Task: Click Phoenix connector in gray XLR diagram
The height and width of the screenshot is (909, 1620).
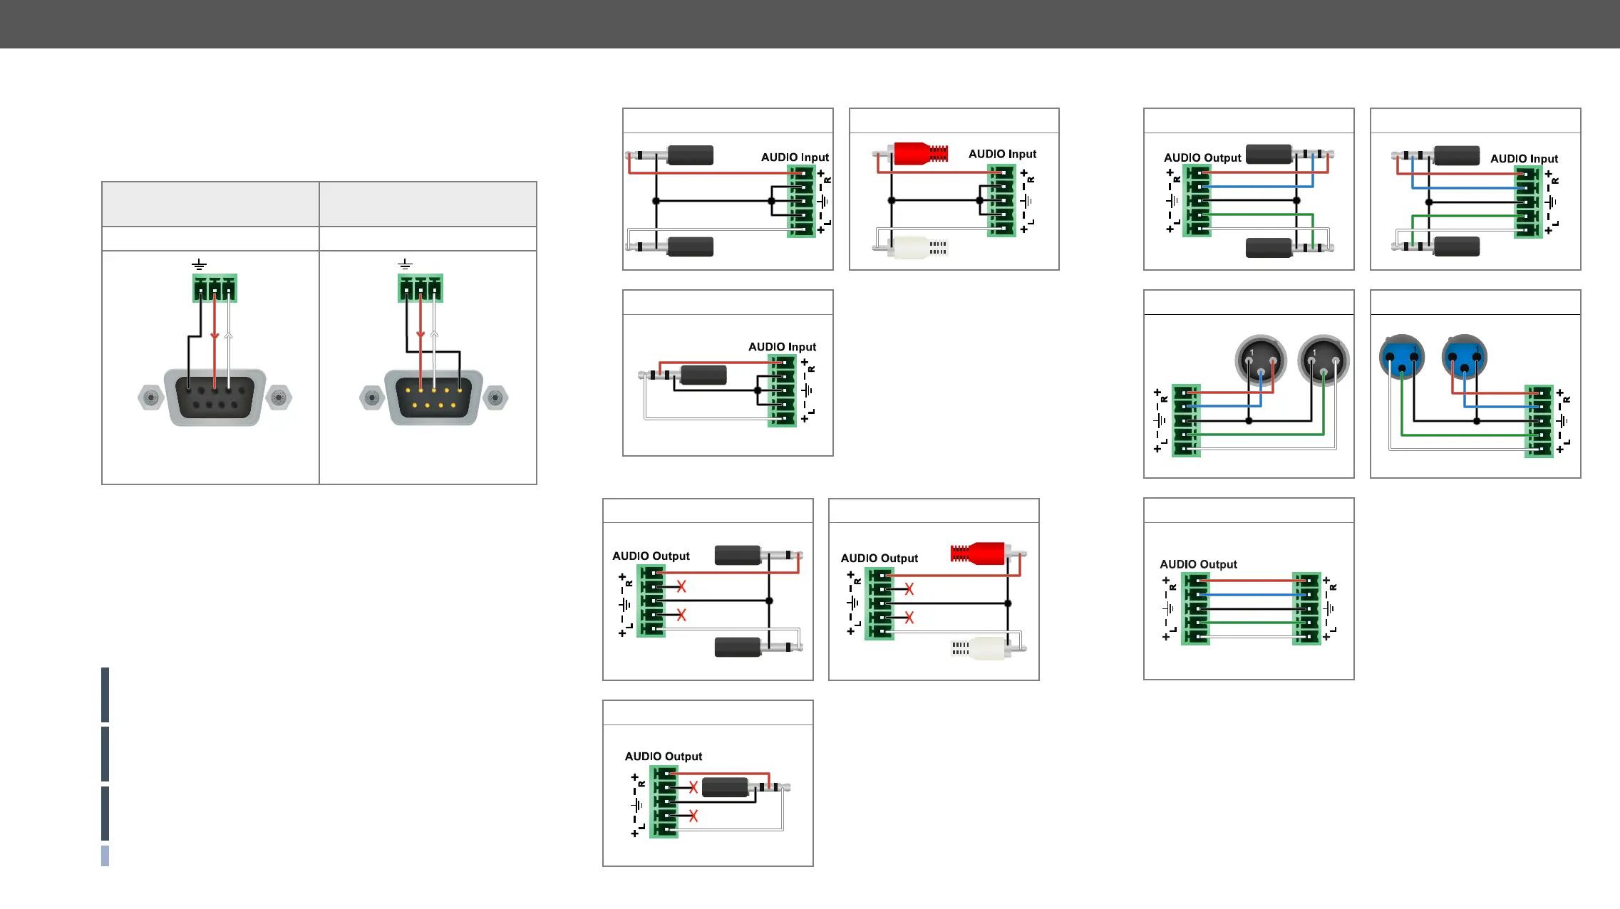Action: [x=1187, y=420]
